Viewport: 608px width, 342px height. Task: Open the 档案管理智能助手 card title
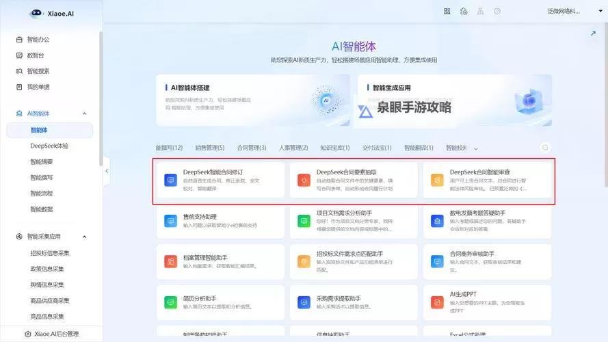click(205, 257)
